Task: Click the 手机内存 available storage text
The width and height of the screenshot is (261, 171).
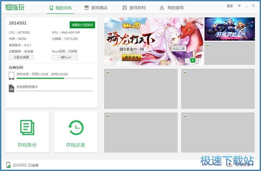Action: (42, 74)
